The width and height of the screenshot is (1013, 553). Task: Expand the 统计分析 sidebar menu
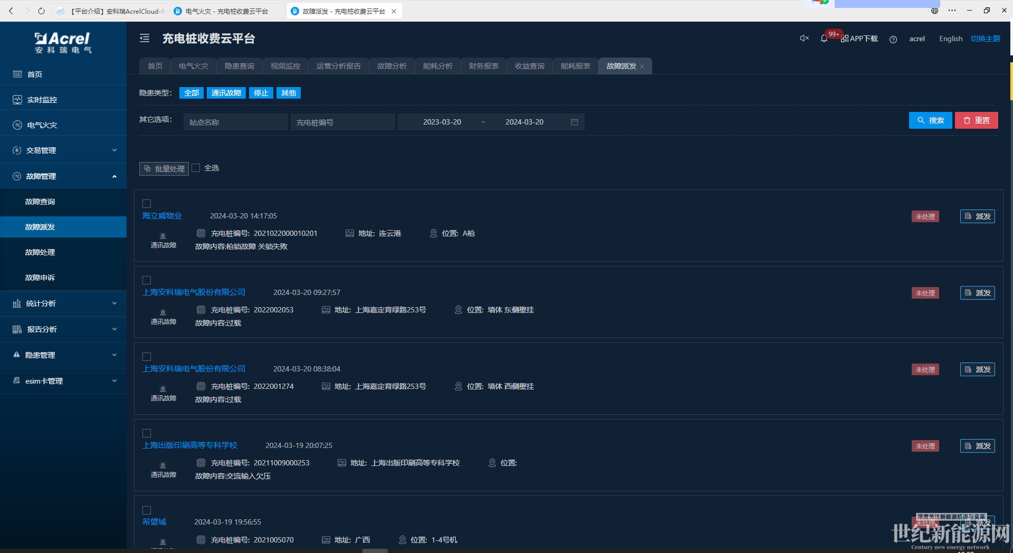click(x=63, y=303)
